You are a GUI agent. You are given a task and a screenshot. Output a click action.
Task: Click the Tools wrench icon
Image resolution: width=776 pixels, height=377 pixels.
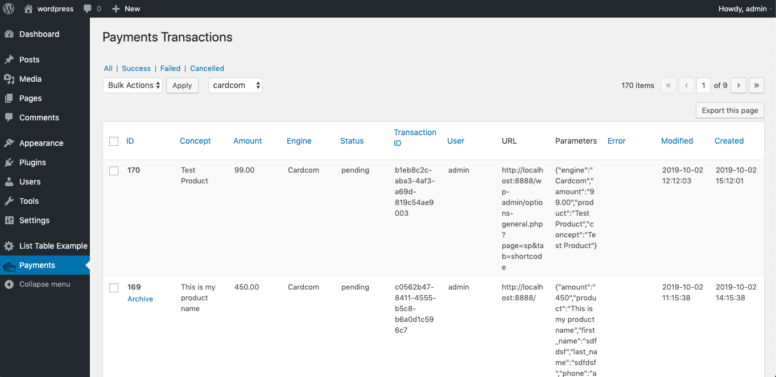[x=9, y=201]
